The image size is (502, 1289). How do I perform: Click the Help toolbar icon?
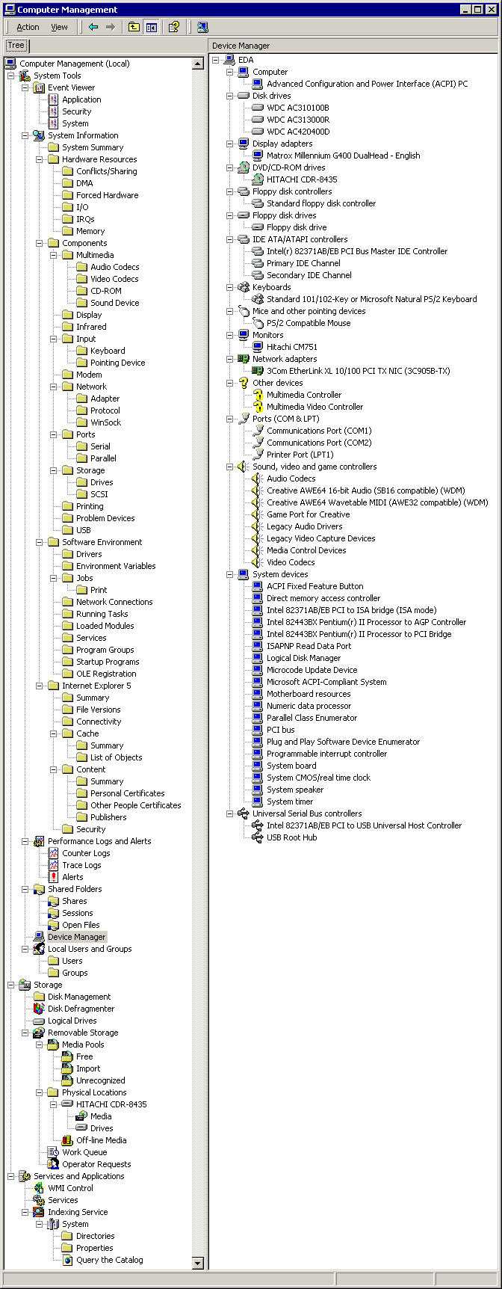coord(174,27)
